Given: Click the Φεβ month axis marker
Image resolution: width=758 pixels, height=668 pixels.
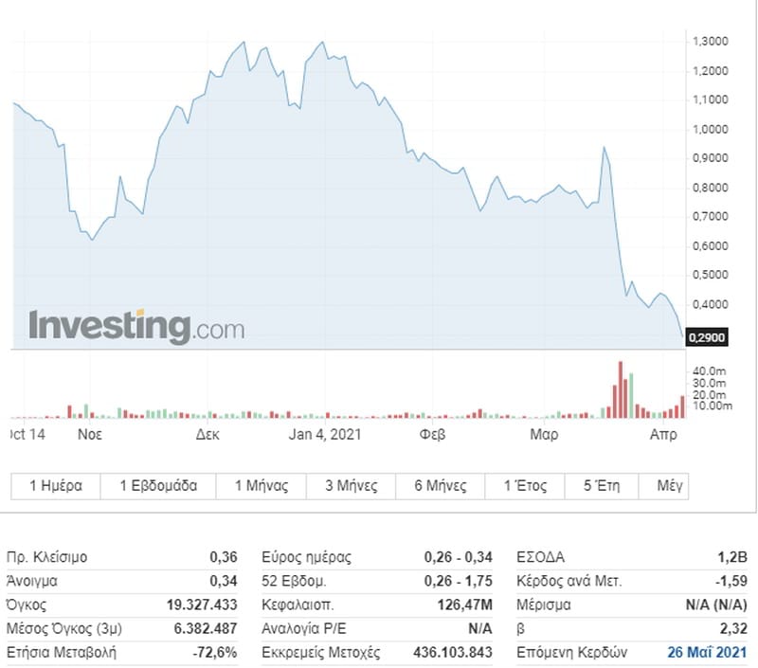Looking at the screenshot, I should [x=432, y=435].
